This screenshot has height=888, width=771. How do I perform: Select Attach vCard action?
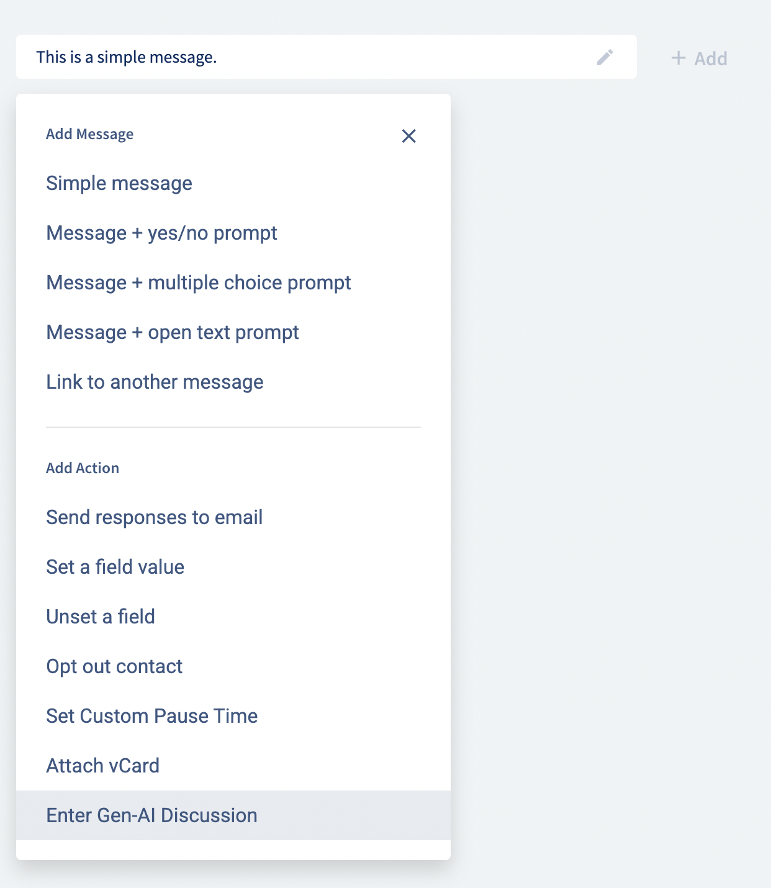(102, 766)
